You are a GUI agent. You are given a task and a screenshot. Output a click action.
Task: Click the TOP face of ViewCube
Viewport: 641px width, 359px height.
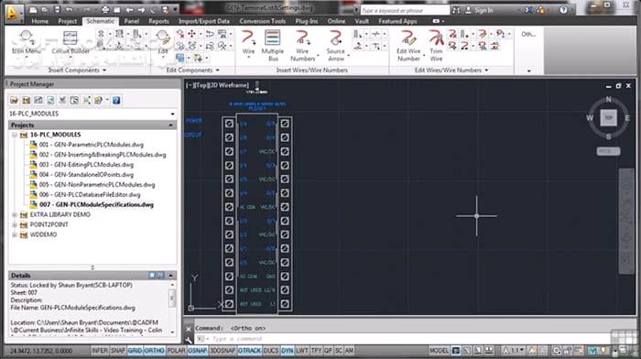coord(608,118)
